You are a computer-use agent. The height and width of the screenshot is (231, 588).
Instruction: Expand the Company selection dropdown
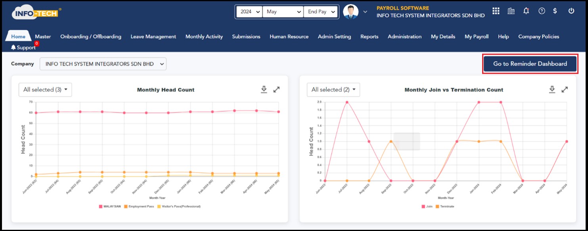tap(103, 64)
